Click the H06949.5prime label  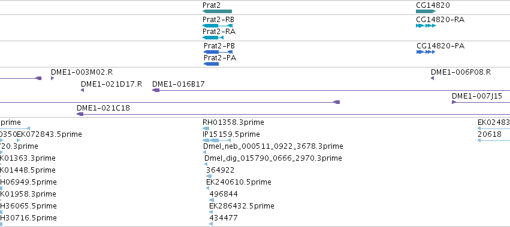[28, 182]
